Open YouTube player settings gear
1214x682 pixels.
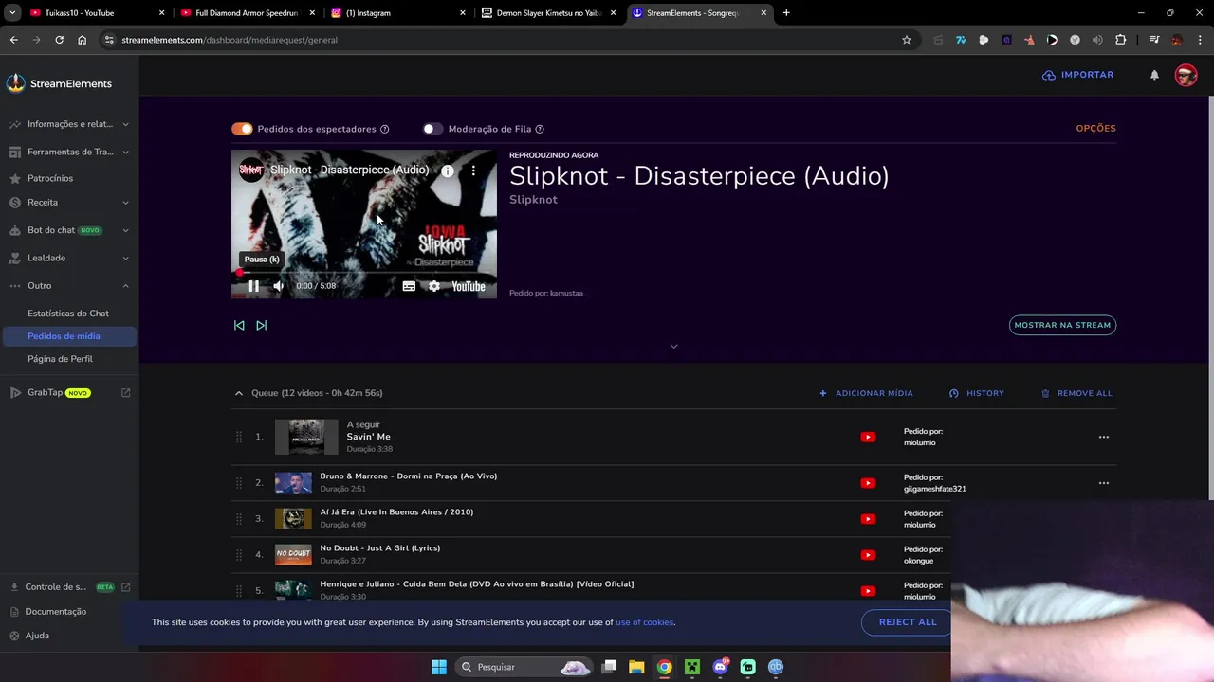[434, 286]
